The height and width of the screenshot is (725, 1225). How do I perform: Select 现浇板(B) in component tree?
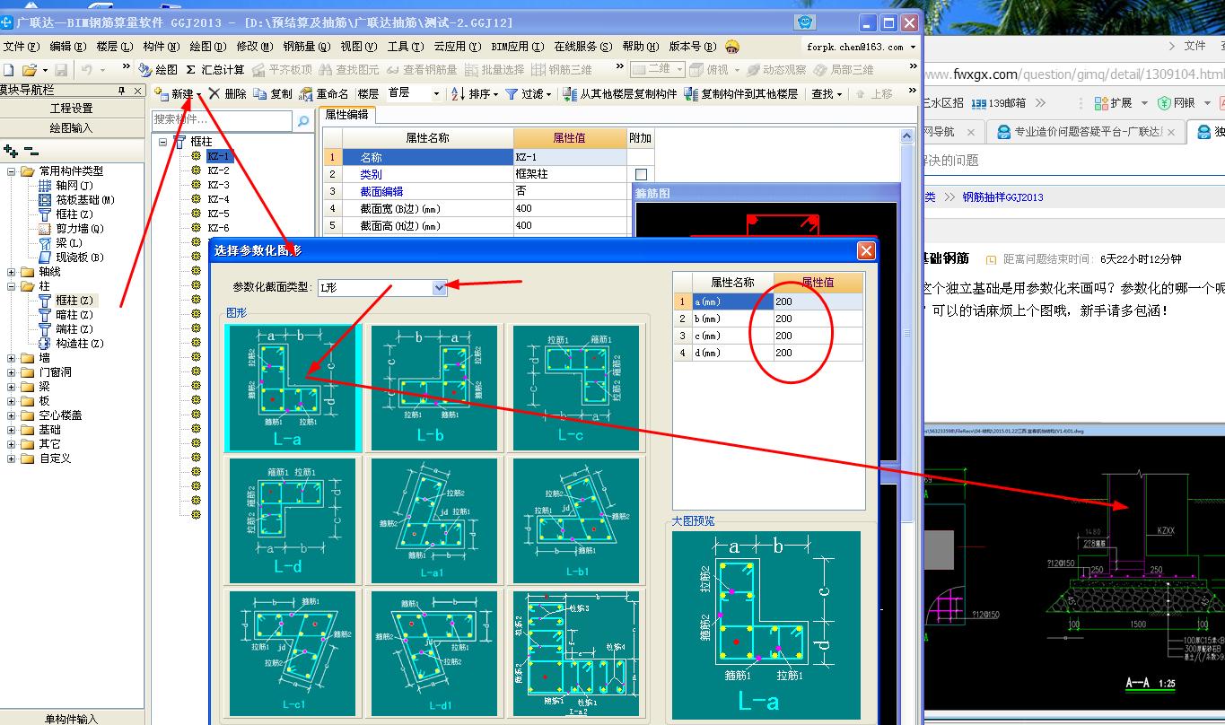coord(70,258)
